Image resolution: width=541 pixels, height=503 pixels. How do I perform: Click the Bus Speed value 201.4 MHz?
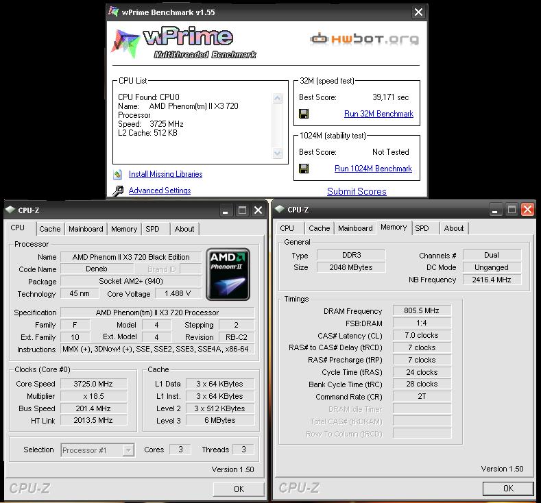(93, 408)
